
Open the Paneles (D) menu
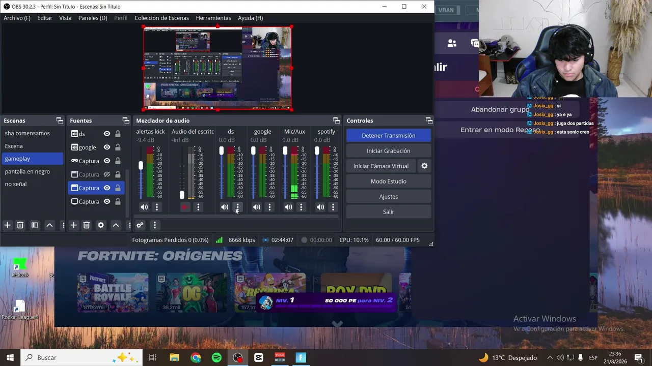click(93, 18)
